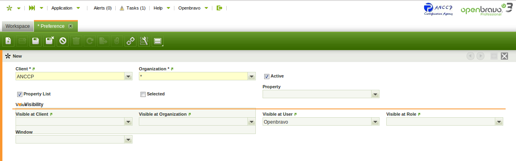This screenshot has height=161, width=516.
Task: Uncheck the Active checkbox
Action: (x=267, y=76)
